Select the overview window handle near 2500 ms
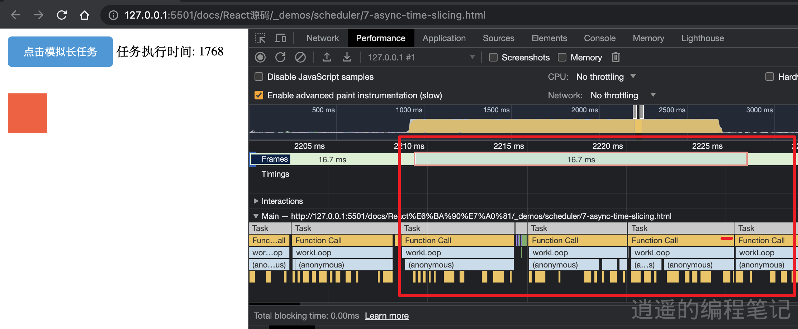The height and width of the screenshot is (329, 798). pyautogui.click(x=642, y=112)
